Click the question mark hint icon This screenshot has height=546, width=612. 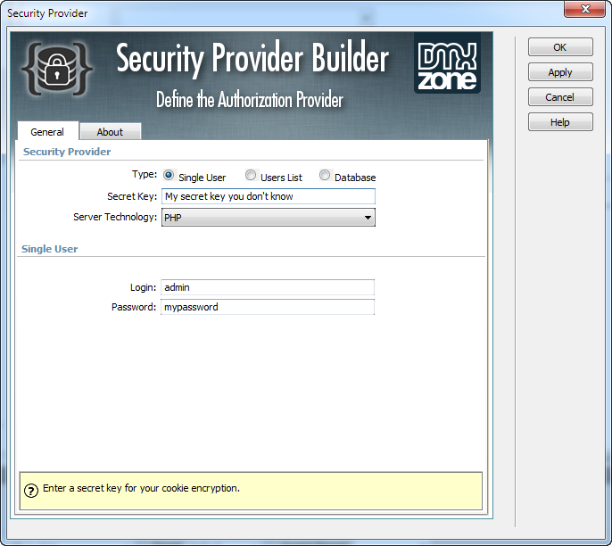(31, 491)
